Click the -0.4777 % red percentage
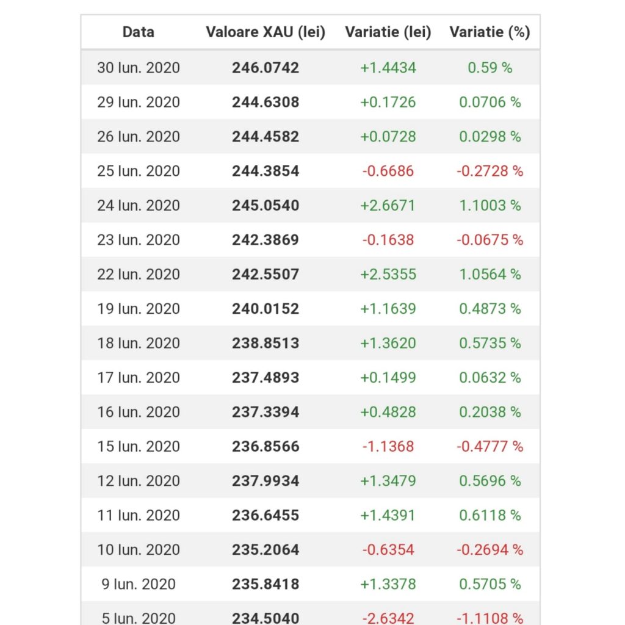The height and width of the screenshot is (625, 625). 490,446
